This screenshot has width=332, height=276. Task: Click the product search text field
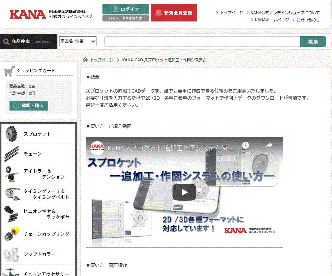202,42
